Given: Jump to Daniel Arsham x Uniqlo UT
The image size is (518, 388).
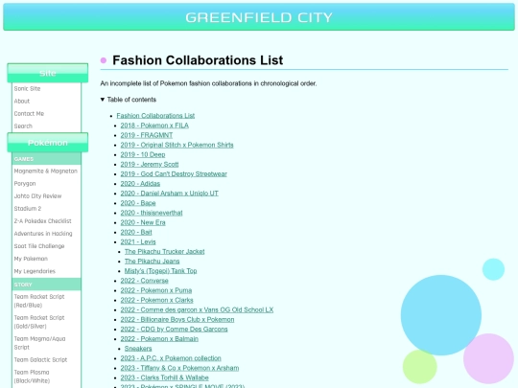Looking at the screenshot, I should pos(170,194).
